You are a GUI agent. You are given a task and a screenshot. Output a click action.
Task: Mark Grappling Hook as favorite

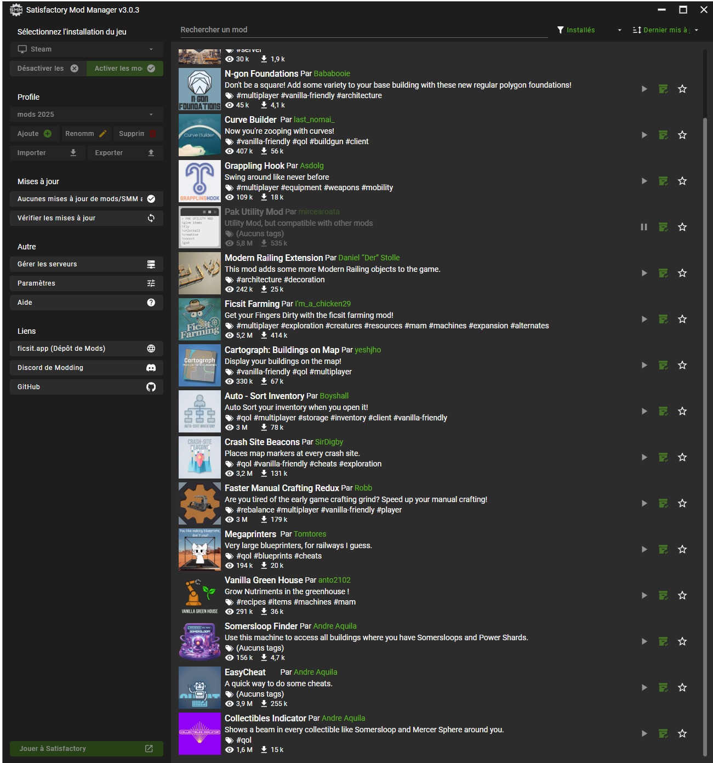[x=682, y=181]
